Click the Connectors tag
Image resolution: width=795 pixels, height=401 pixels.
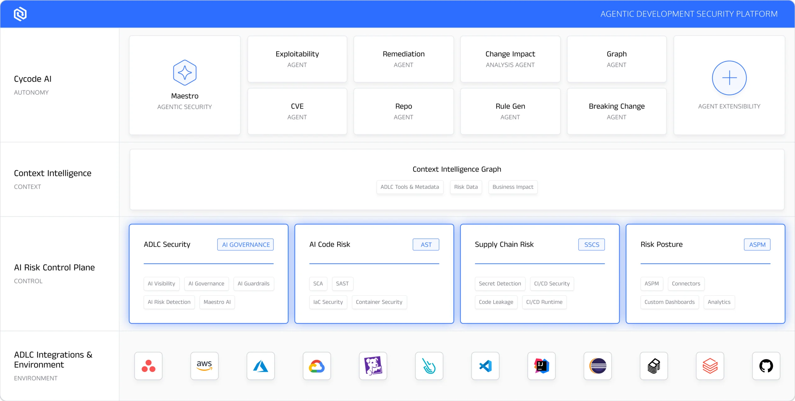pos(686,284)
